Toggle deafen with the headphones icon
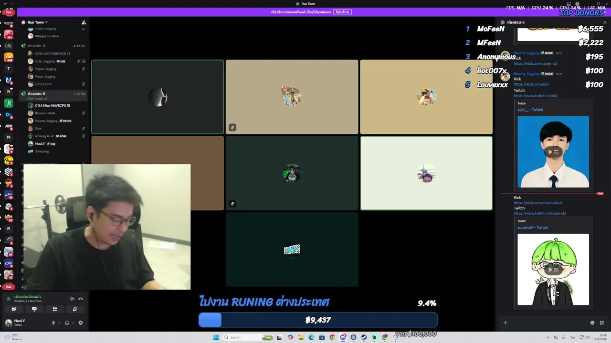The height and width of the screenshot is (343, 611). click(x=67, y=323)
